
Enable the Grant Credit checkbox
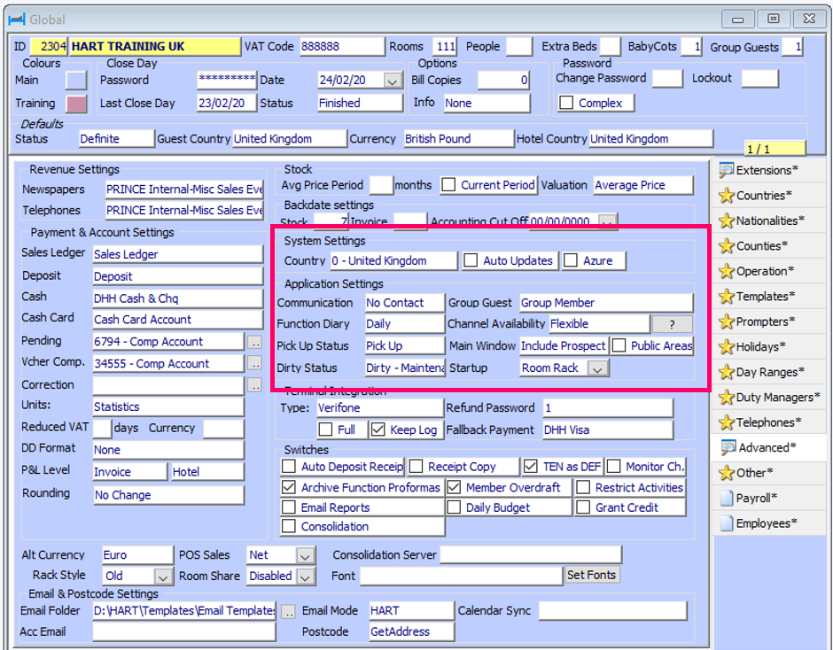[583, 507]
